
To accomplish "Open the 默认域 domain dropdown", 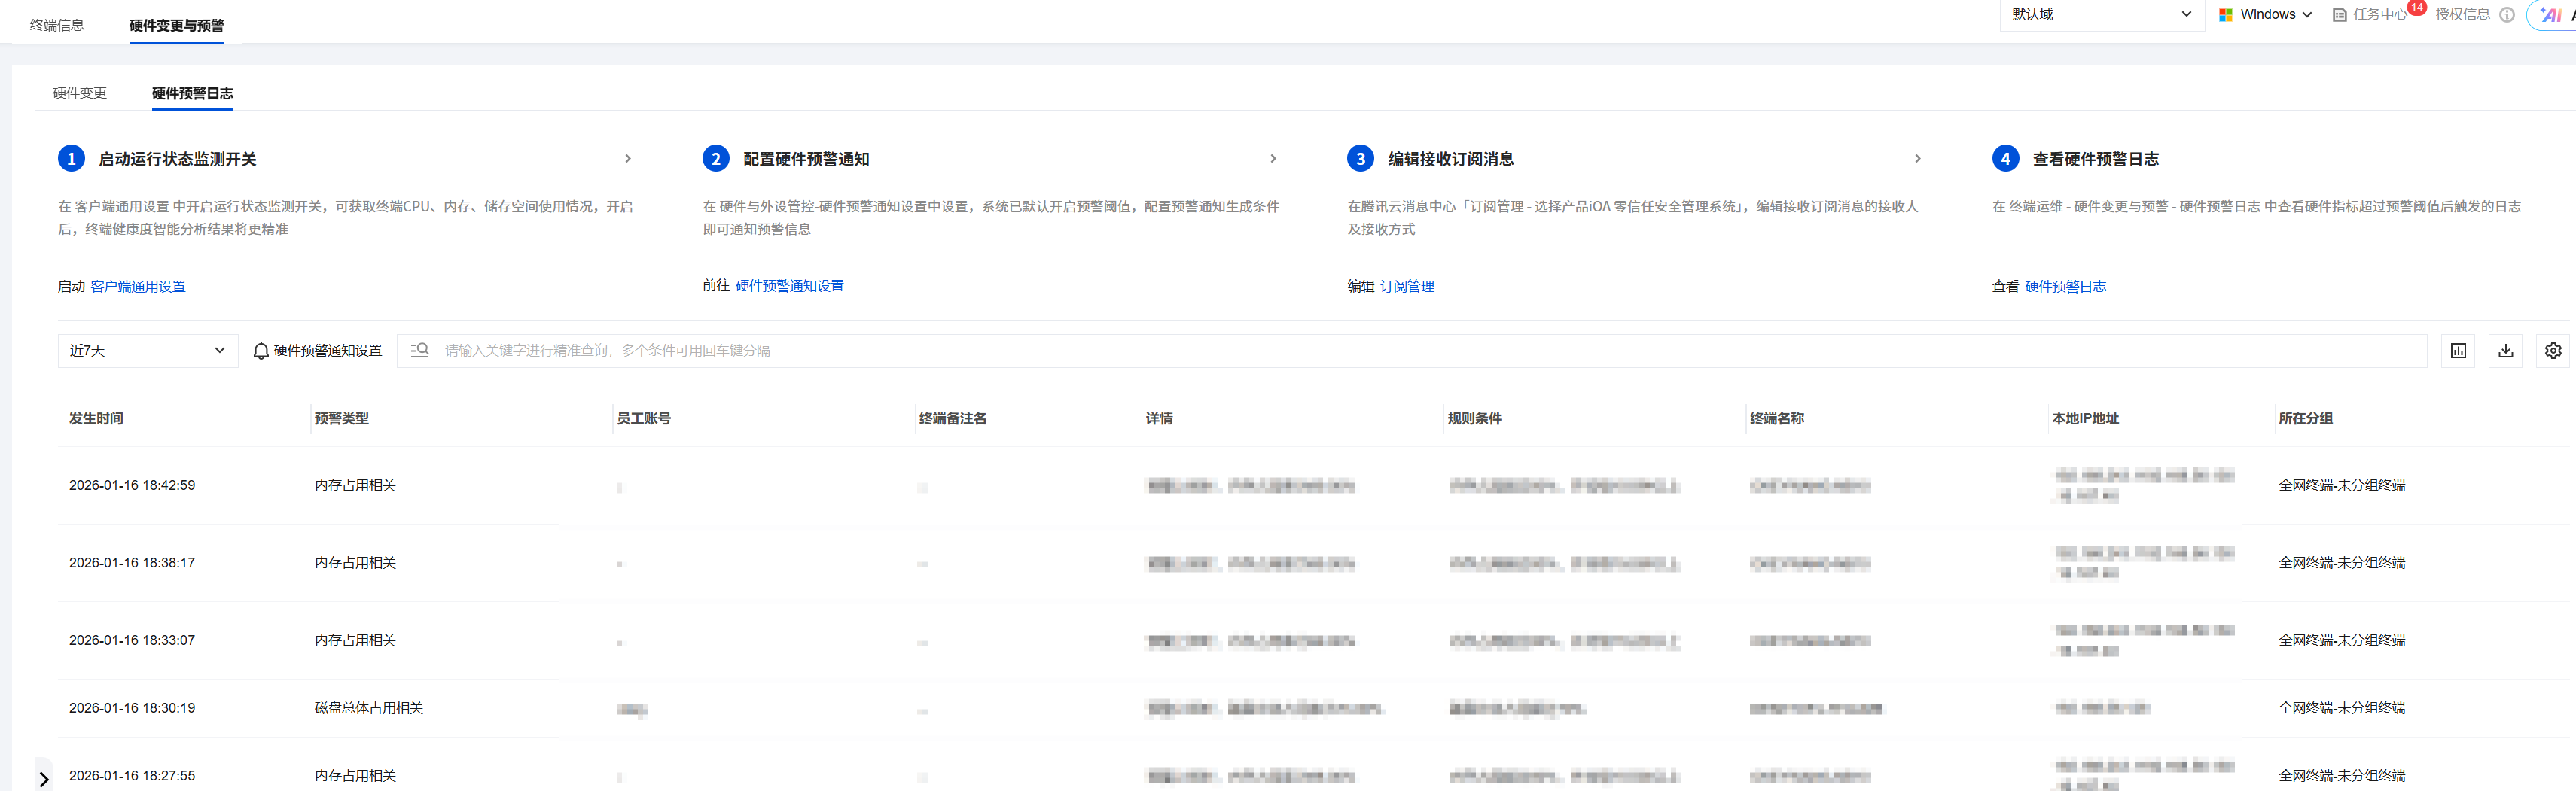I will pos(2100,15).
